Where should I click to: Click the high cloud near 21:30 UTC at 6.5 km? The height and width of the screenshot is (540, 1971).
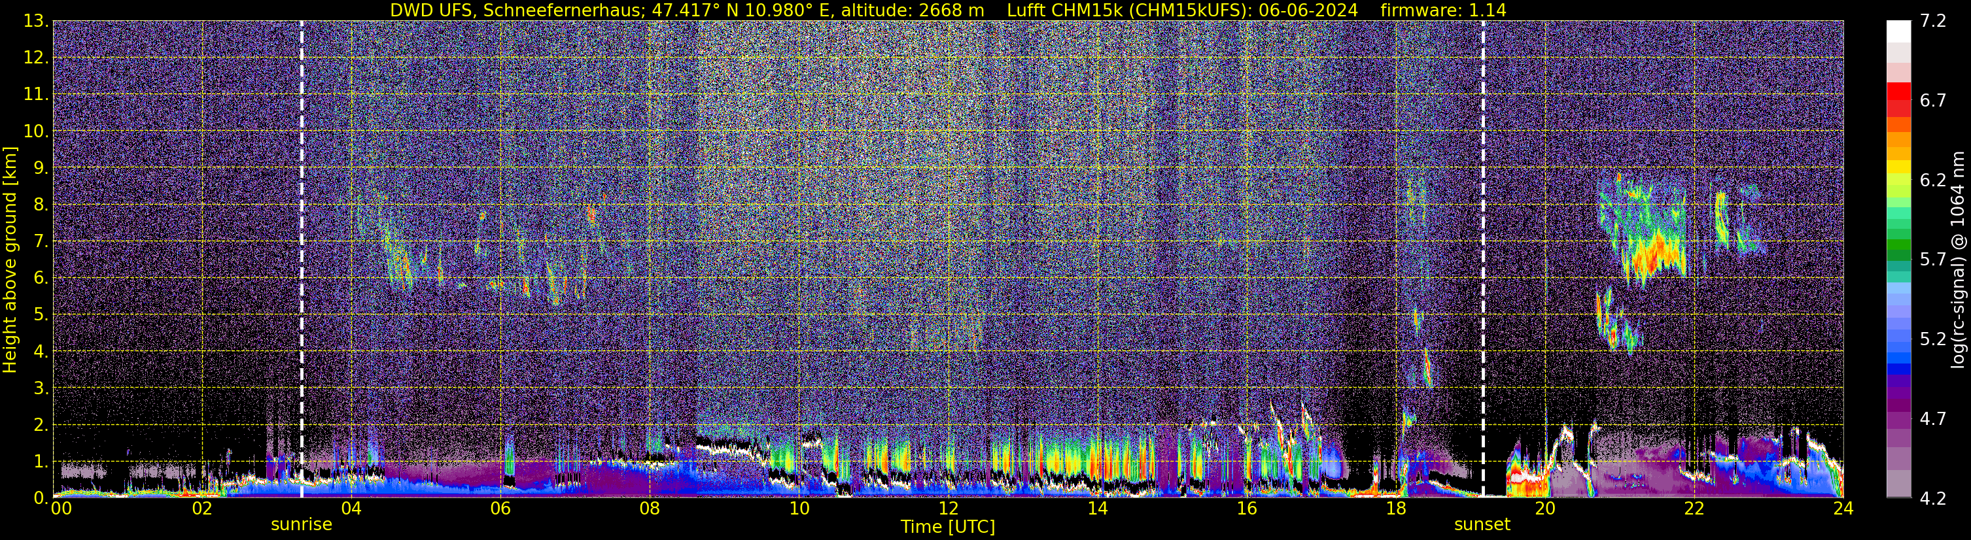pos(1654,256)
